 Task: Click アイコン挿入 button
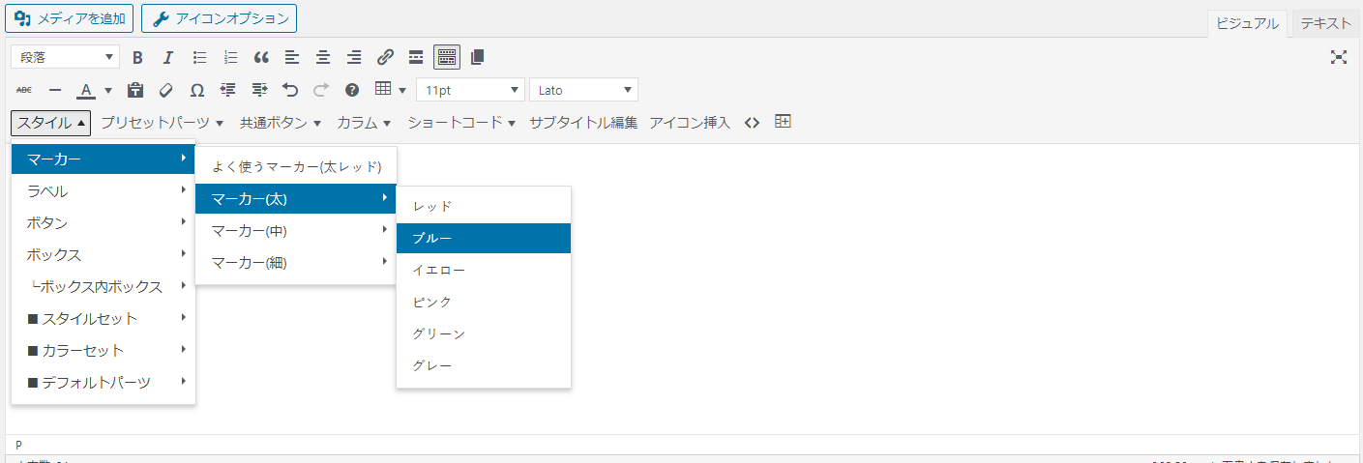pyautogui.click(x=690, y=123)
